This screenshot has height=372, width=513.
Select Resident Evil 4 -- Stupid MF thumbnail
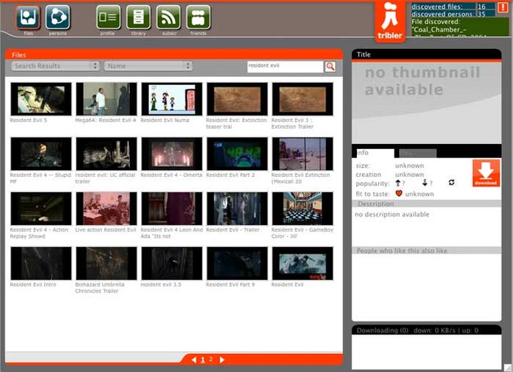point(41,154)
